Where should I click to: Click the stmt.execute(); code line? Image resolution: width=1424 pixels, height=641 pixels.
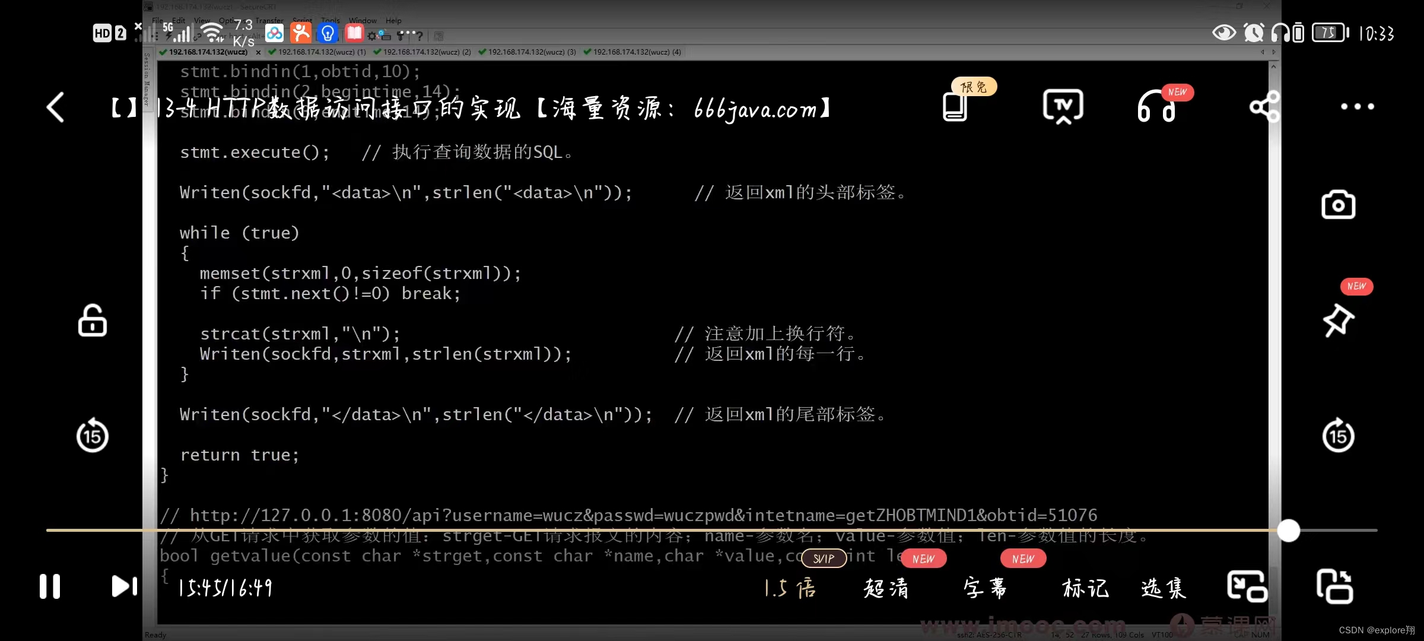coord(255,152)
